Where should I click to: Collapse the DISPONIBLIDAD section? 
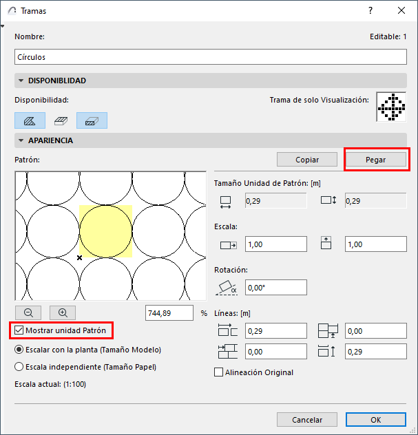tap(21, 81)
